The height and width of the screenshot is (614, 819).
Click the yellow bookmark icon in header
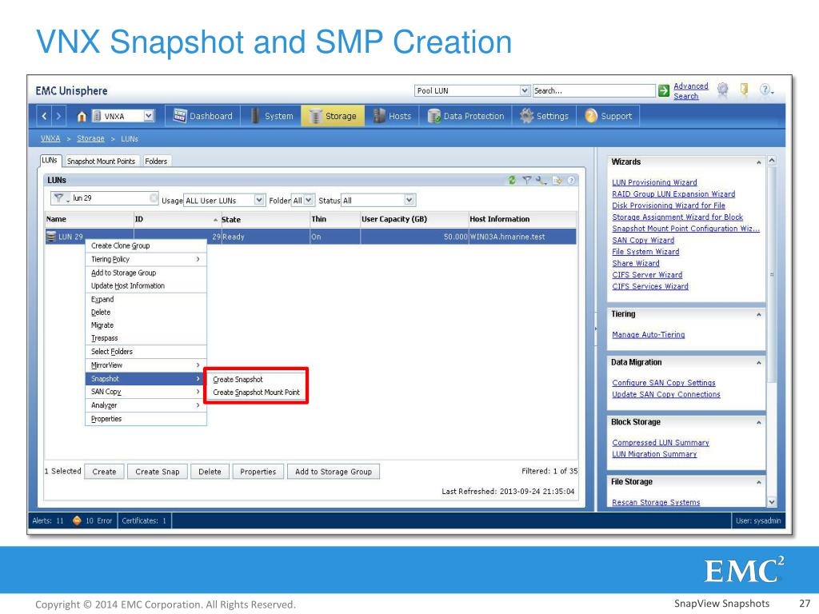[745, 90]
